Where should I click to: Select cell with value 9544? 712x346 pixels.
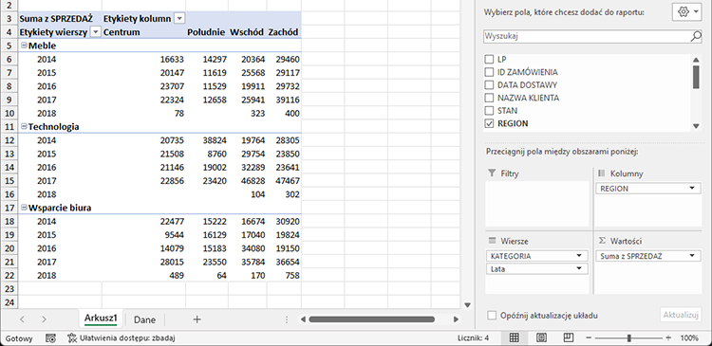tap(143, 234)
